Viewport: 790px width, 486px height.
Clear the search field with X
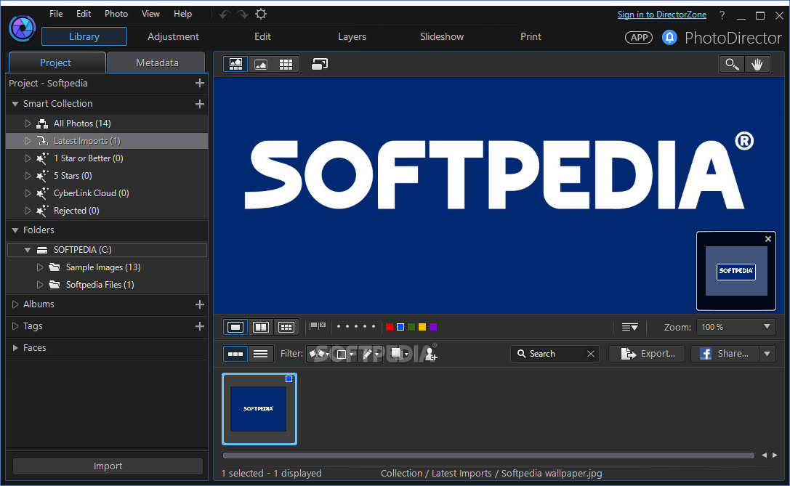(x=590, y=354)
